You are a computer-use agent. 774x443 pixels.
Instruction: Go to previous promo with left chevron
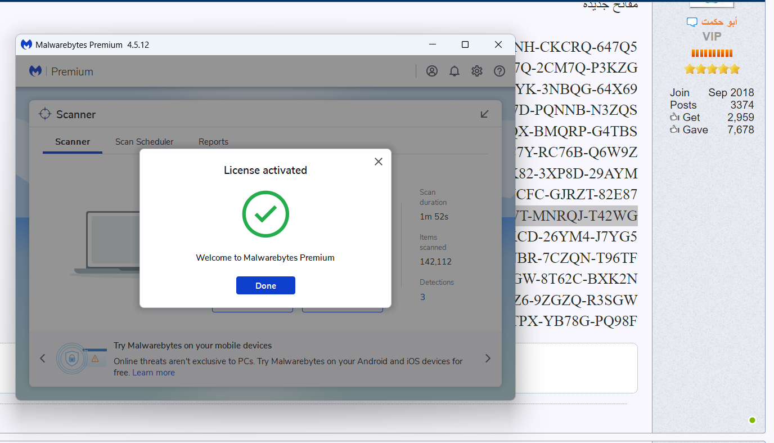(43, 358)
